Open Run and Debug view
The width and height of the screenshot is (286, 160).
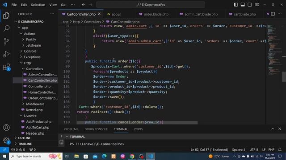[6, 54]
